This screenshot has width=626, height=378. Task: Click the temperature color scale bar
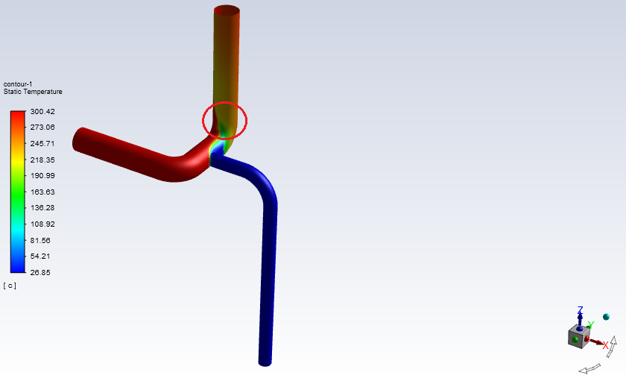point(18,192)
